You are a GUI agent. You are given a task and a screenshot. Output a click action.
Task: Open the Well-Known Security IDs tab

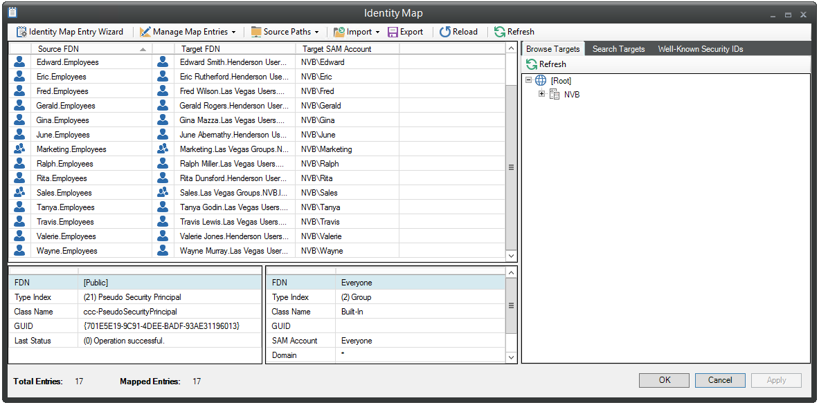701,49
